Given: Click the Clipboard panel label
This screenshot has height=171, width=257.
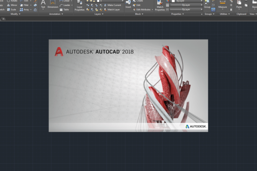Looking at the screenshot, I should click(241, 14).
